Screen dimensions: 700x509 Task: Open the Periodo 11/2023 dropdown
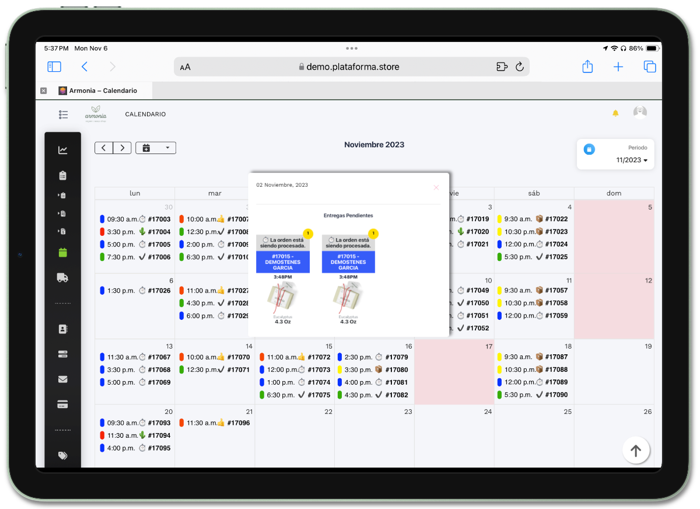(632, 160)
